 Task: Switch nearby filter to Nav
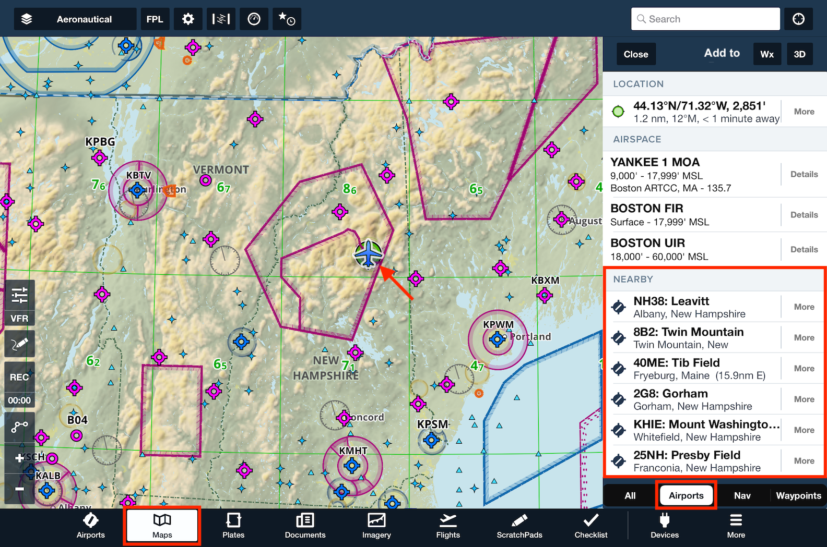pyautogui.click(x=742, y=496)
